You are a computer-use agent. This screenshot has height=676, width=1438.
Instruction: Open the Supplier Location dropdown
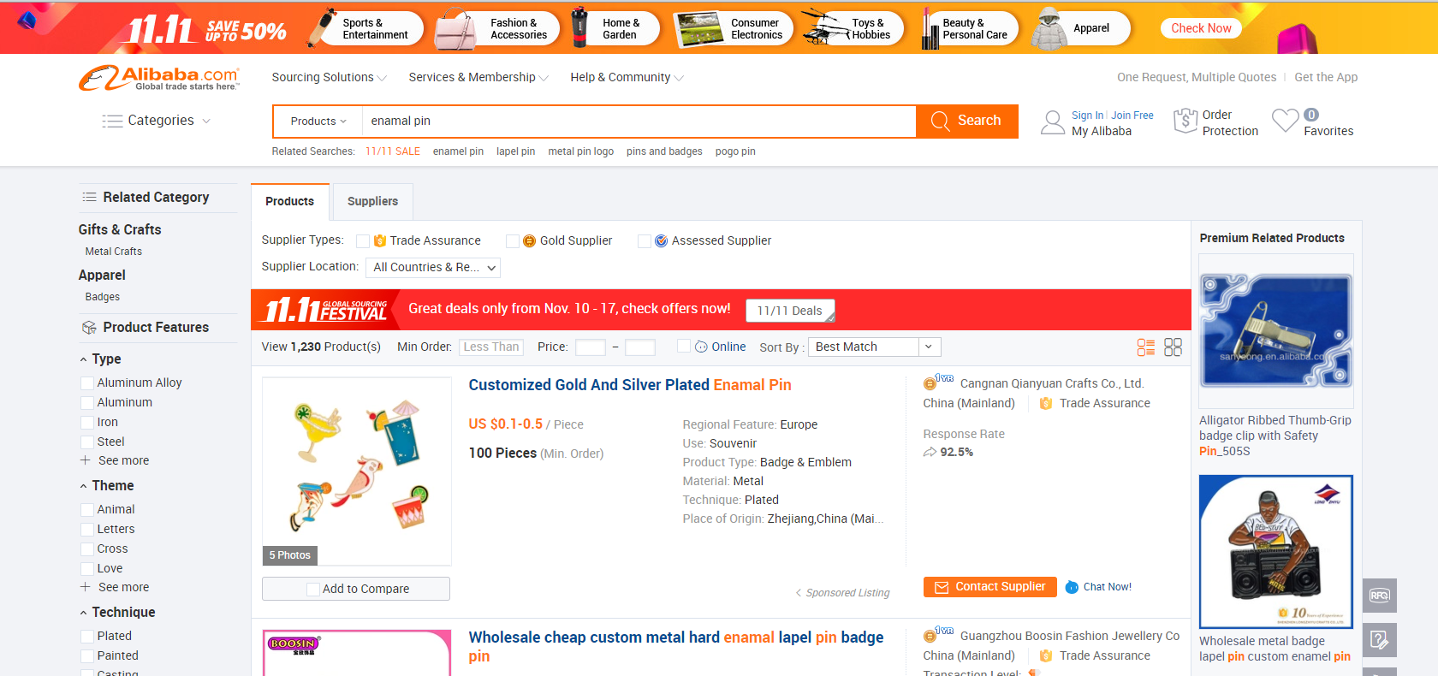pyautogui.click(x=433, y=267)
